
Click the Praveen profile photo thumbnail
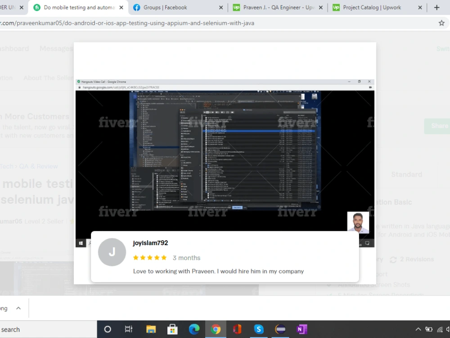(x=358, y=222)
